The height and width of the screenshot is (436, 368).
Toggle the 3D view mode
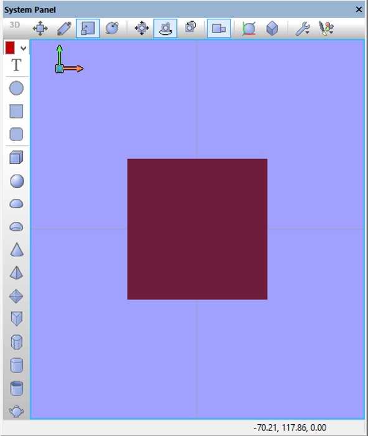(14, 25)
